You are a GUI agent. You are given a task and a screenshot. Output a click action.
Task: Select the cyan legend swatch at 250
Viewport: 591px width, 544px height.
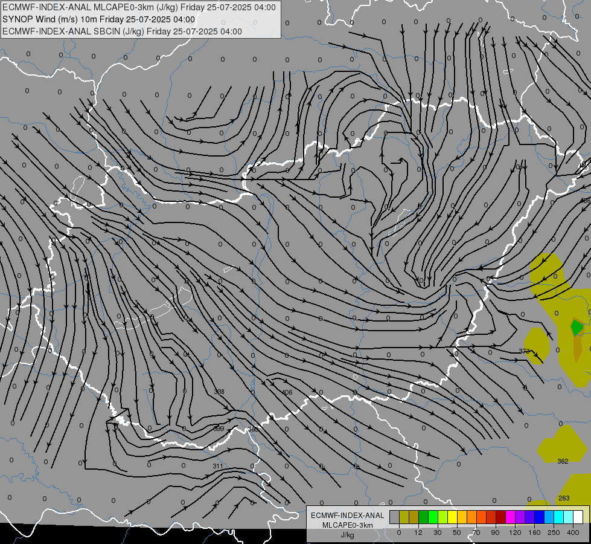pos(559,517)
